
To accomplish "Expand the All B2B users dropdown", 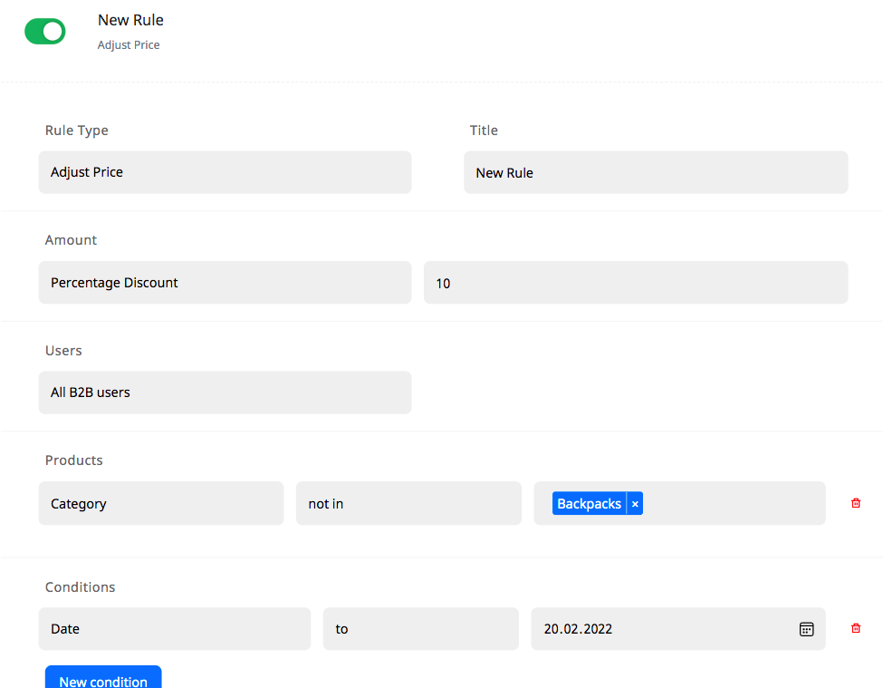I will point(225,392).
